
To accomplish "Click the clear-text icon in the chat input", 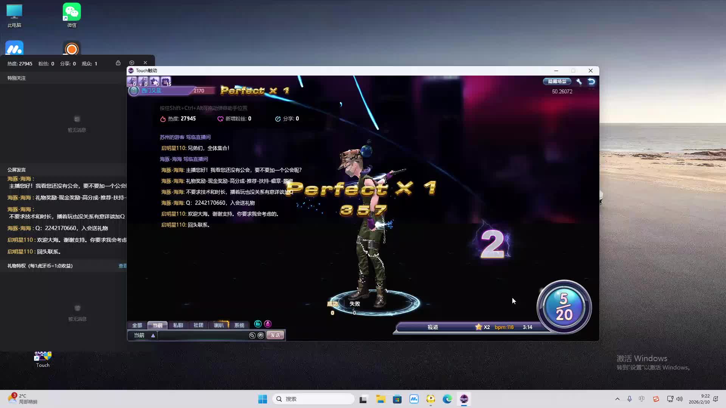I will (252, 335).
